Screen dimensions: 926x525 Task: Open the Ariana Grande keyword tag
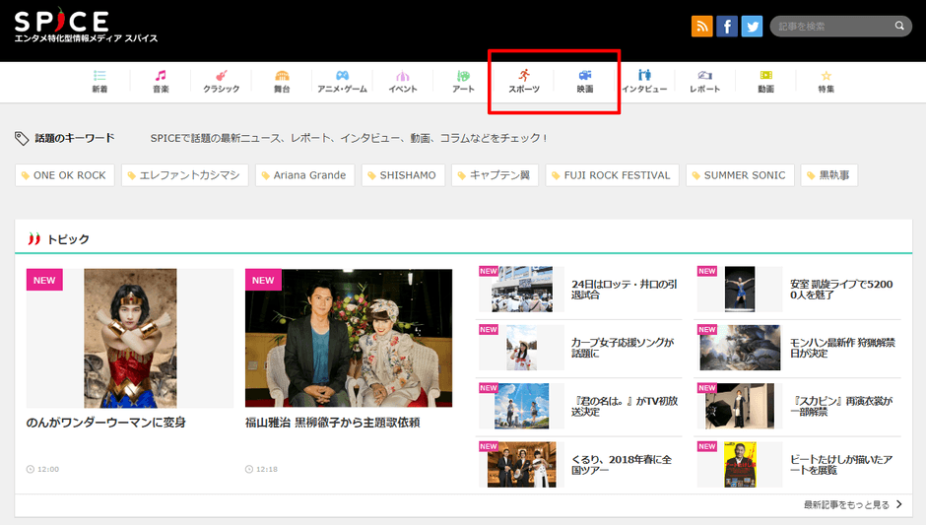[304, 175]
